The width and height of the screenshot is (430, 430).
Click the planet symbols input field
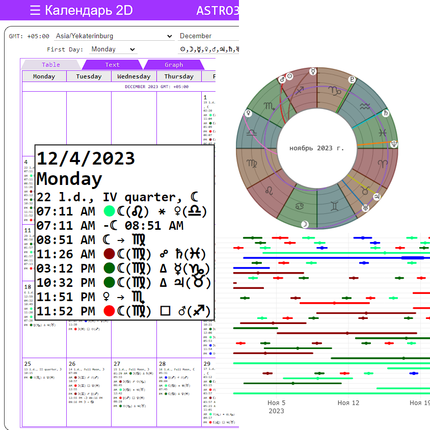point(209,49)
